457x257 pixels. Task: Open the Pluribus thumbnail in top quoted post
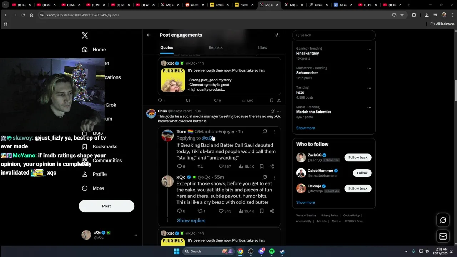173,80
